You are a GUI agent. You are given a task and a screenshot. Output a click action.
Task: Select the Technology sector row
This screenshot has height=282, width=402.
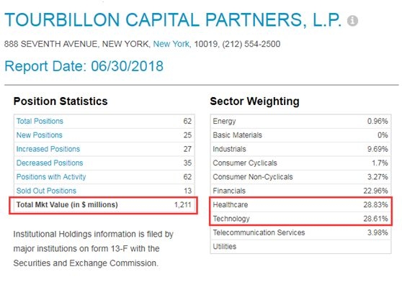300,219
